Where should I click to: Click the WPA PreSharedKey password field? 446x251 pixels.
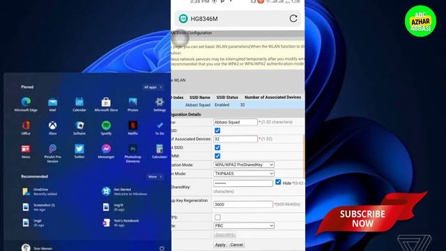point(243,183)
